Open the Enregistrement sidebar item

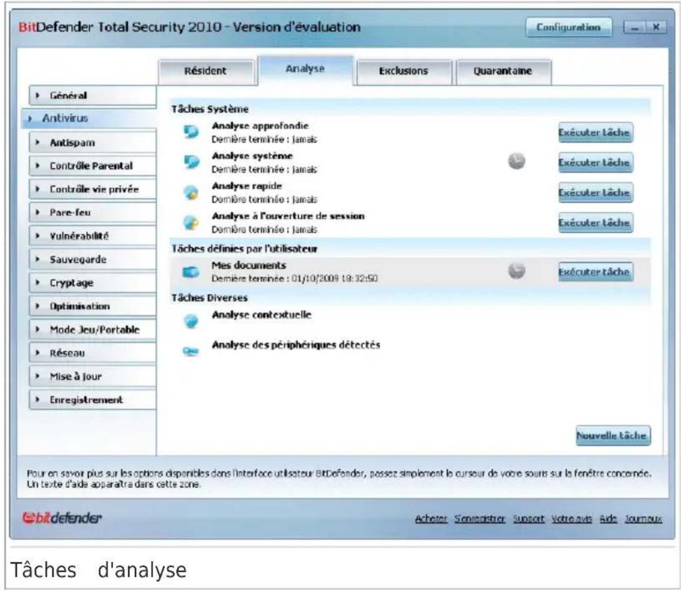pyautogui.click(x=92, y=400)
